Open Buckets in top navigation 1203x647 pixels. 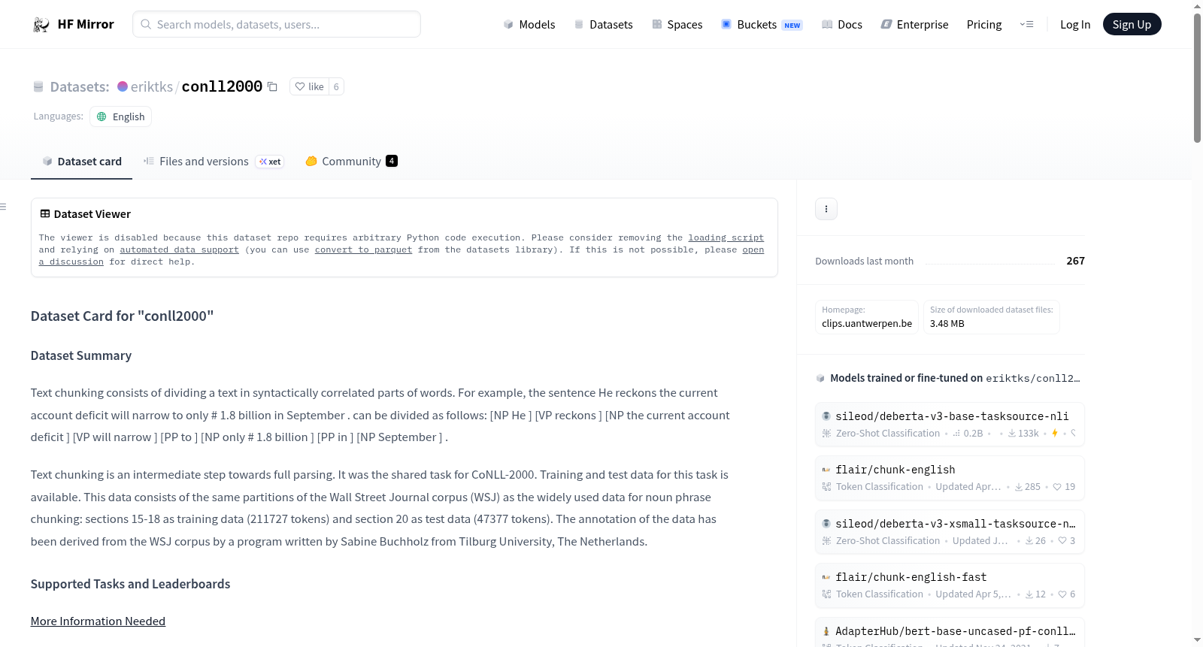pyautogui.click(x=762, y=25)
